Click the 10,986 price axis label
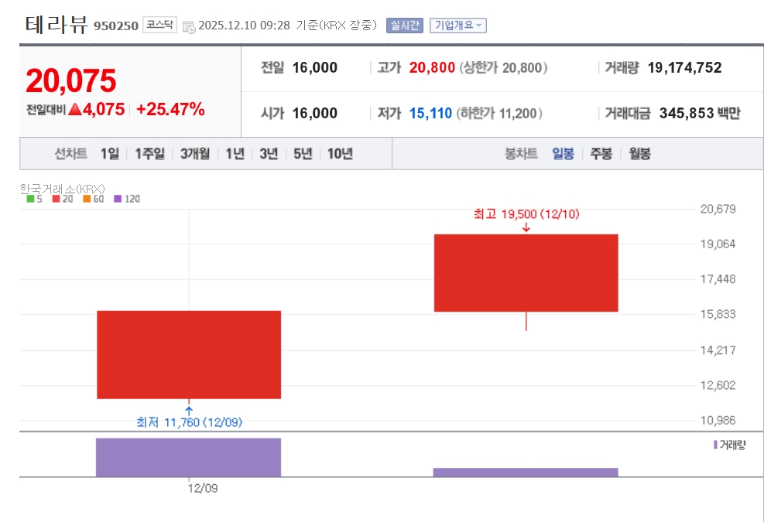The image size is (764, 522). coord(718,420)
